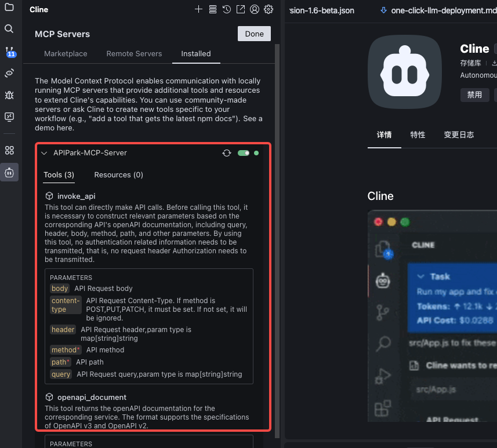Viewport: 497px width, 448px height.
Task: Open Cline settings gear
Action: (269, 9)
